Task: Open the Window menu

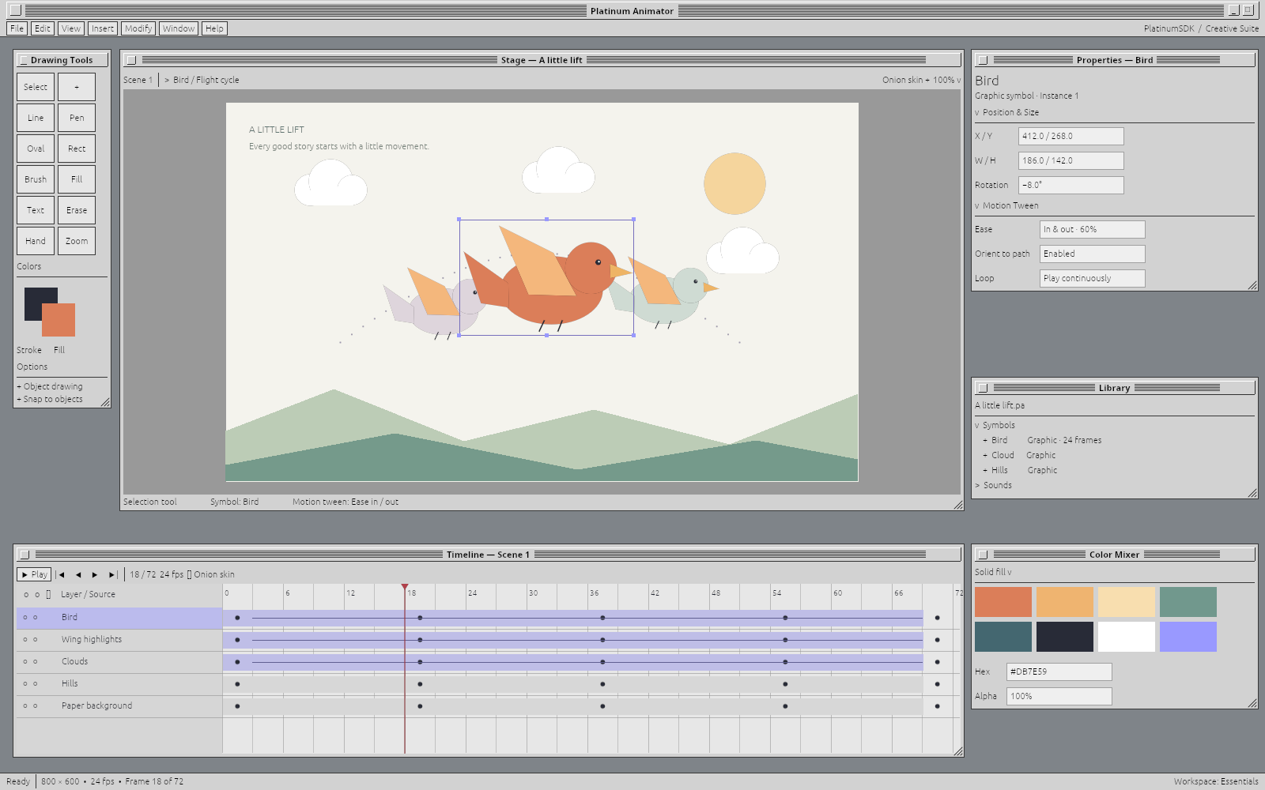Action: [179, 28]
